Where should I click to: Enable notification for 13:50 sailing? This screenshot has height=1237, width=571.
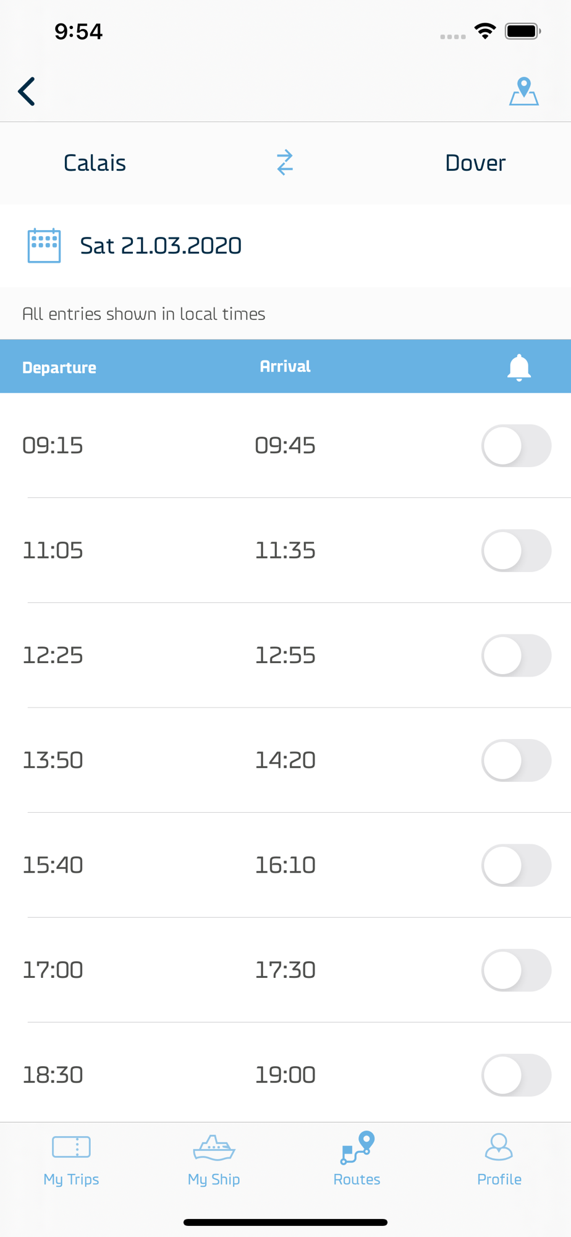coord(517,760)
